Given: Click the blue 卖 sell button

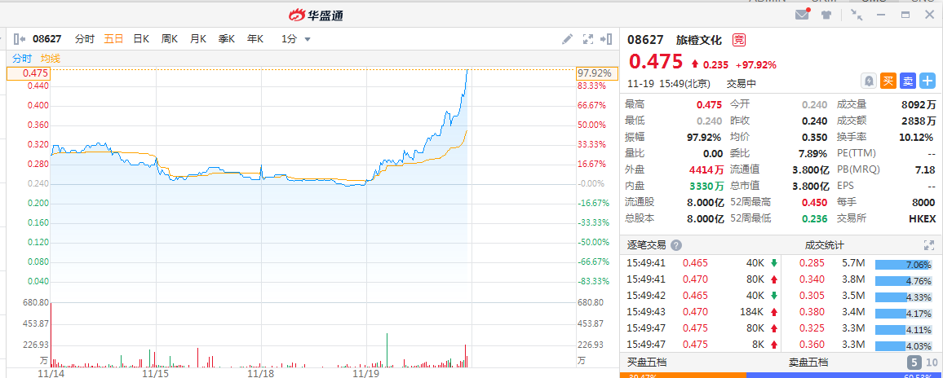Looking at the screenshot, I should [908, 81].
